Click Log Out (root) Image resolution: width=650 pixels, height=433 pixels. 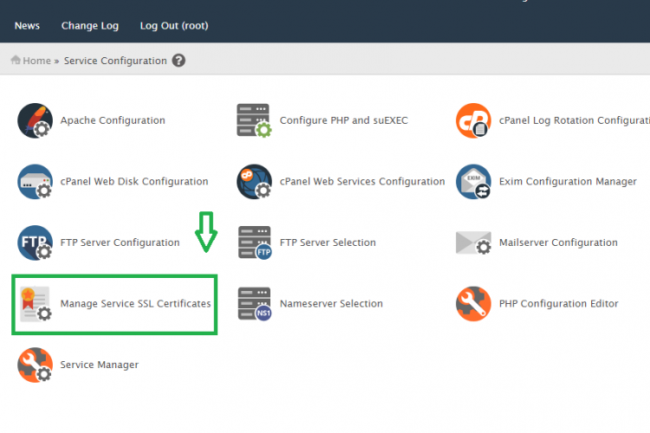click(174, 26)
